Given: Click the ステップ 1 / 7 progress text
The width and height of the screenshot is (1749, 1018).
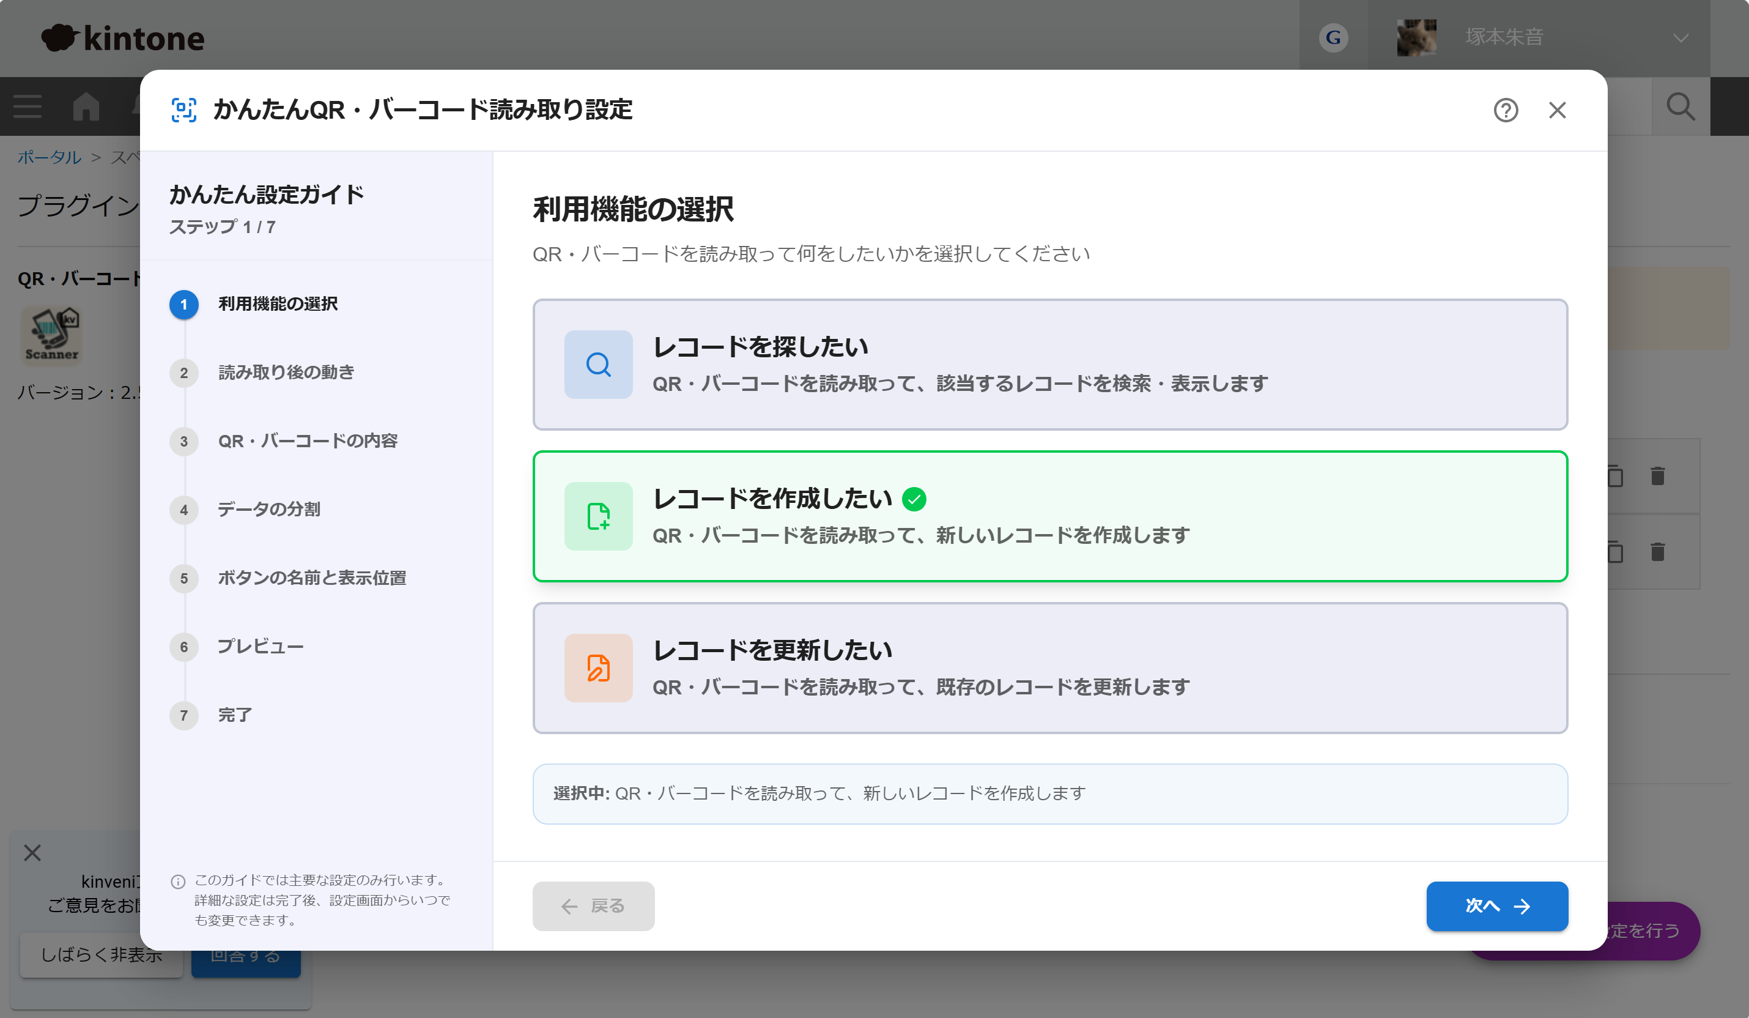Looking at the screenshot, I should (x=222, y=227).
